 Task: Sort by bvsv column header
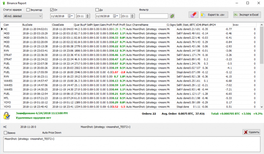245,25
